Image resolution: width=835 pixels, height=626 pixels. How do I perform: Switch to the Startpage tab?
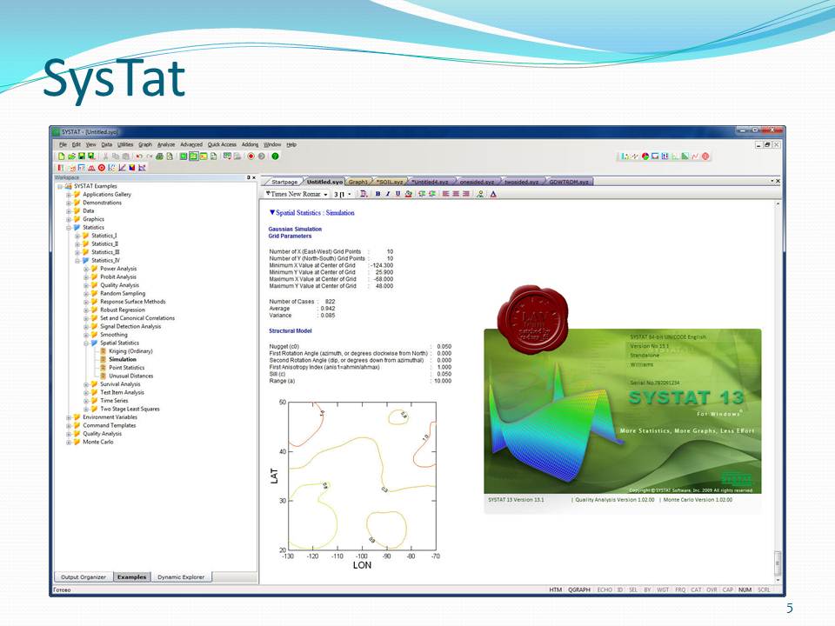[284, 182]
